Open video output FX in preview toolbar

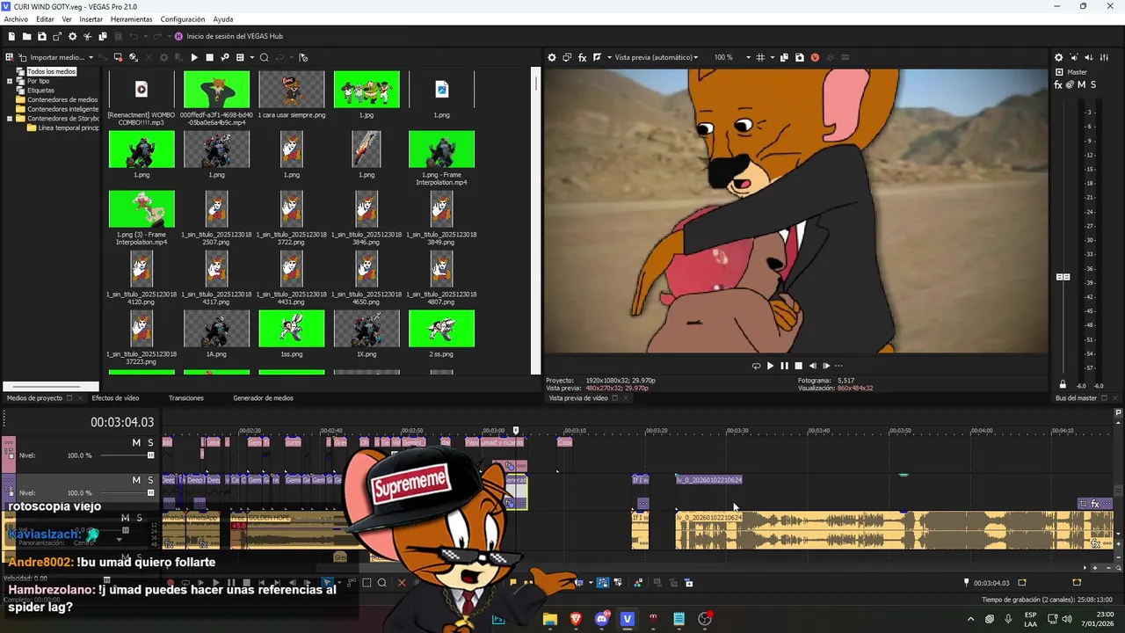[x=582, y=57]
